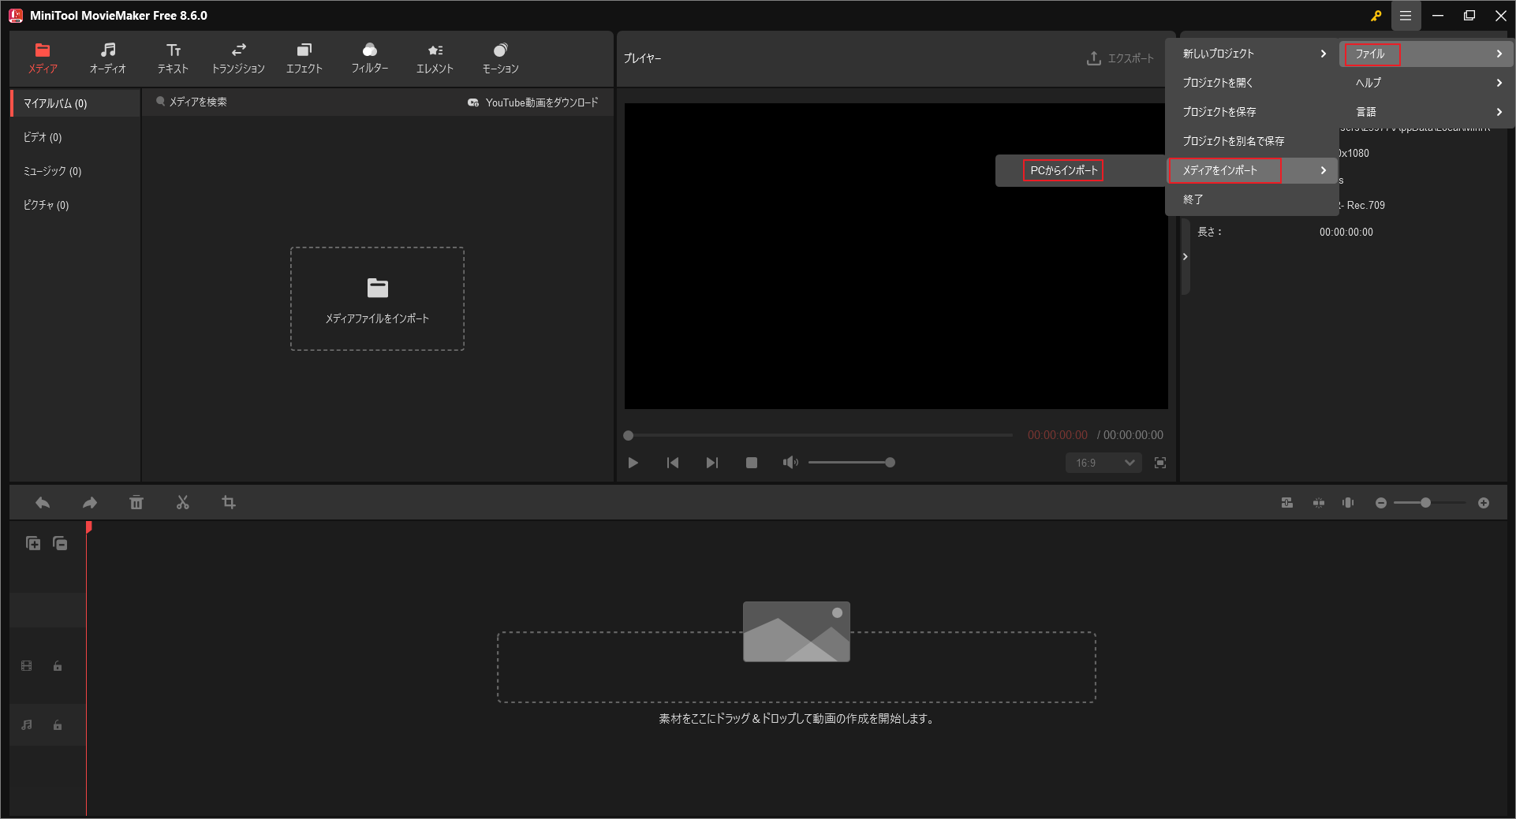This screenshot has width=1516, height=819.
Task: Mute the player volume speaker icon
Action: tap(790, 463)
